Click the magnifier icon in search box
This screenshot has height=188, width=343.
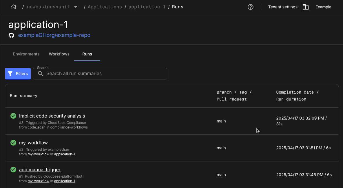(x=41, y=74)
